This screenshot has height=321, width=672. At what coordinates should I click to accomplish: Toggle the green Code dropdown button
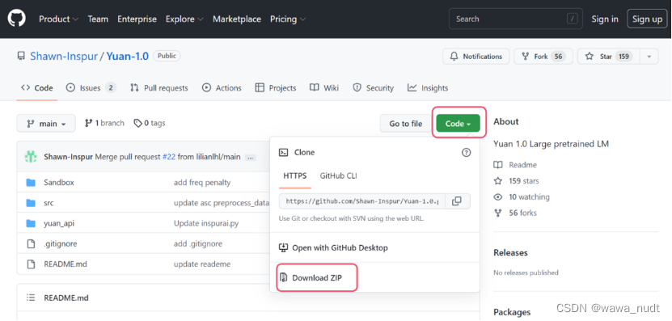tap(459, 124)
